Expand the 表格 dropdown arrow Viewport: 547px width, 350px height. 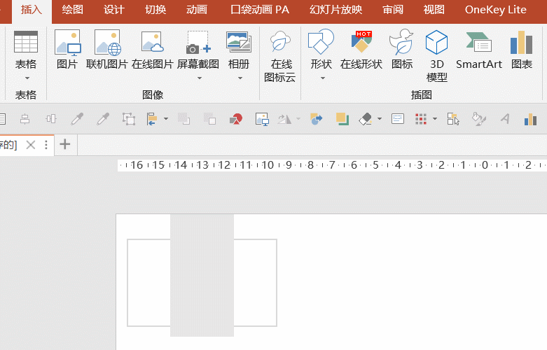(27, 78)
